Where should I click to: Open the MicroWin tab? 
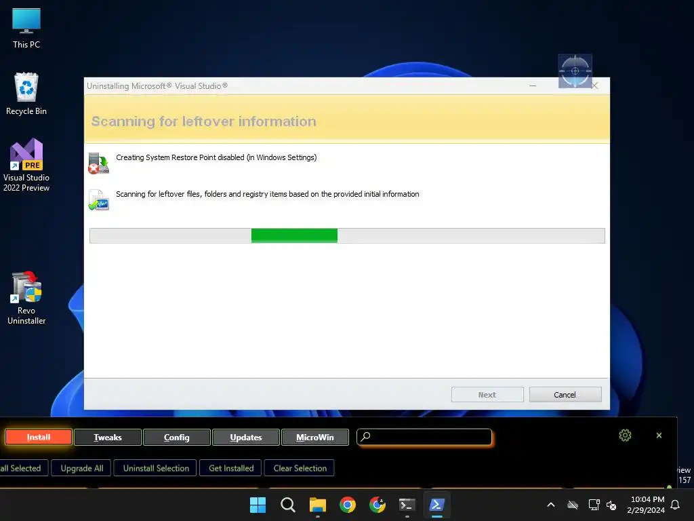click(x=314, y=437)
